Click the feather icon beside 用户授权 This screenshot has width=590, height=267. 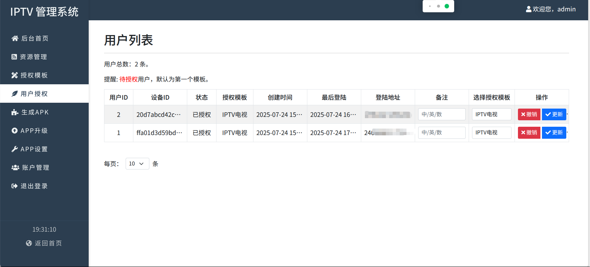14,94
